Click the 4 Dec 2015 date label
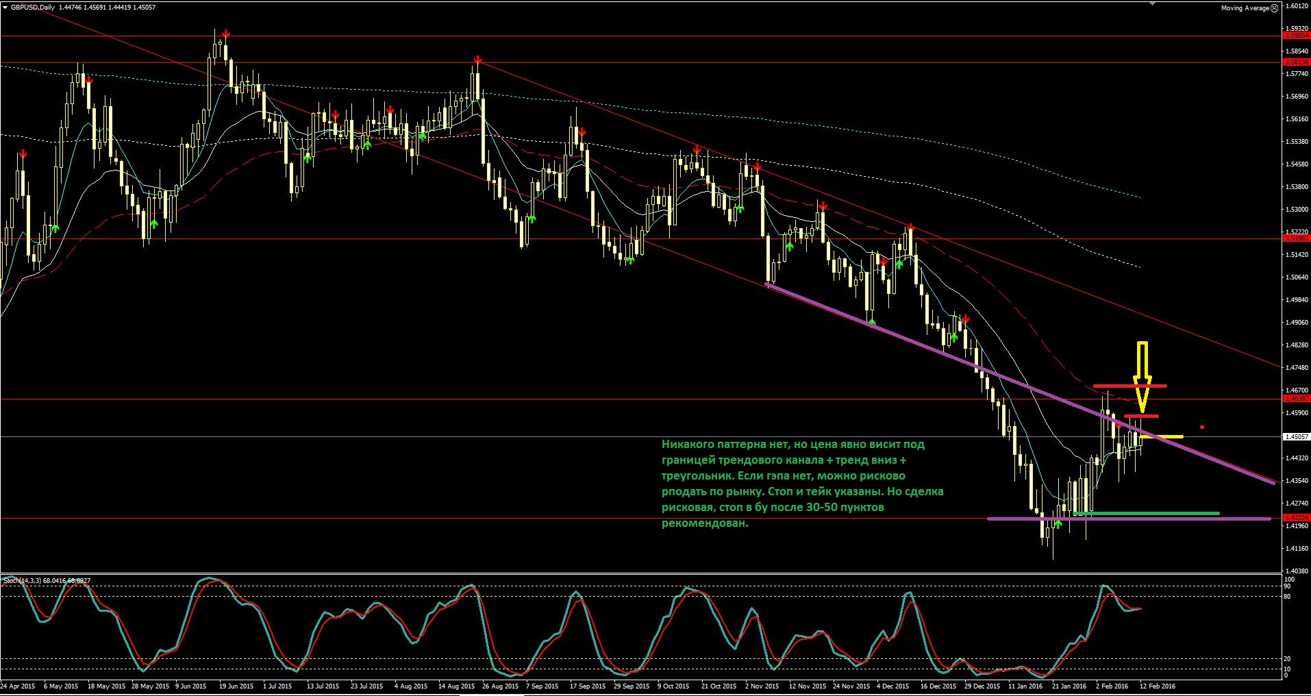 893,686
